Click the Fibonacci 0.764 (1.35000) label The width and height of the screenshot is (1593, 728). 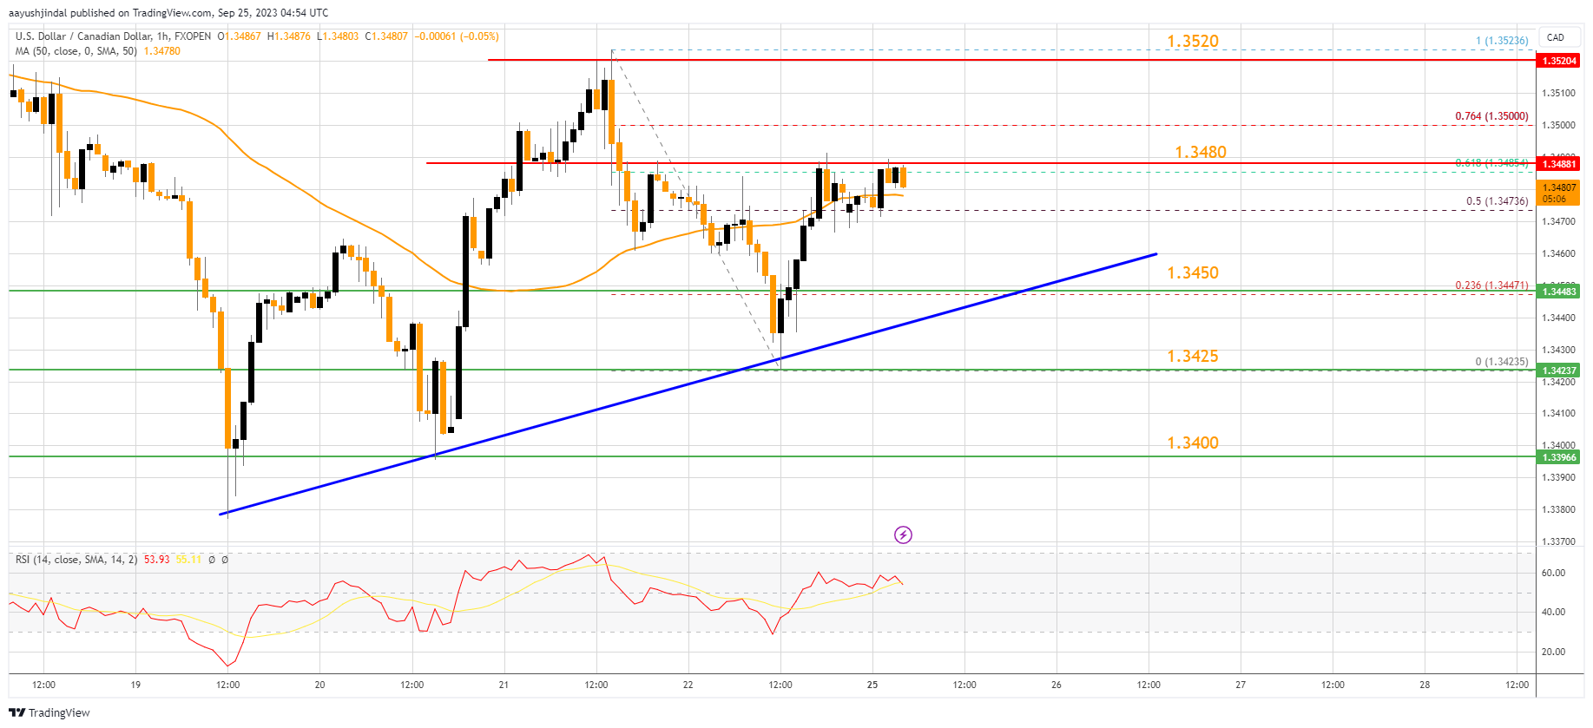tap(1491, 116)
